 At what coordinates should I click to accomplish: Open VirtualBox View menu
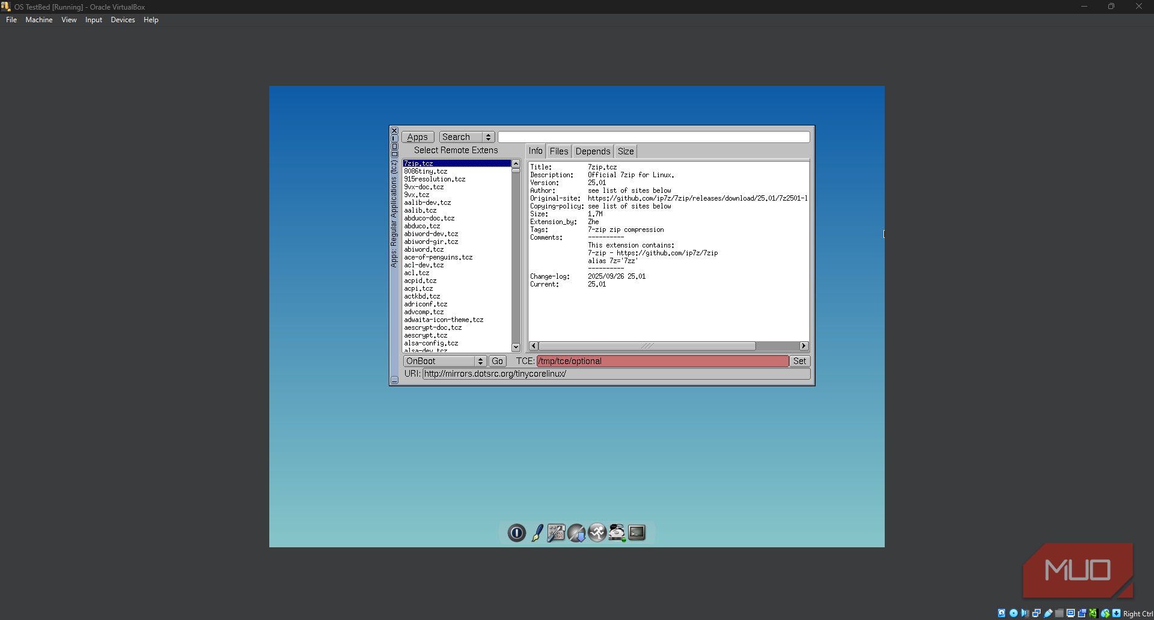point(69,20)
